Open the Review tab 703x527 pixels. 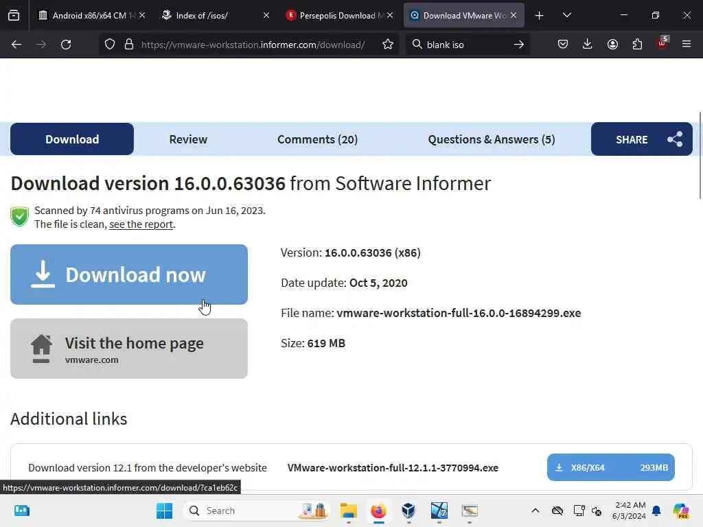point(188,139)
